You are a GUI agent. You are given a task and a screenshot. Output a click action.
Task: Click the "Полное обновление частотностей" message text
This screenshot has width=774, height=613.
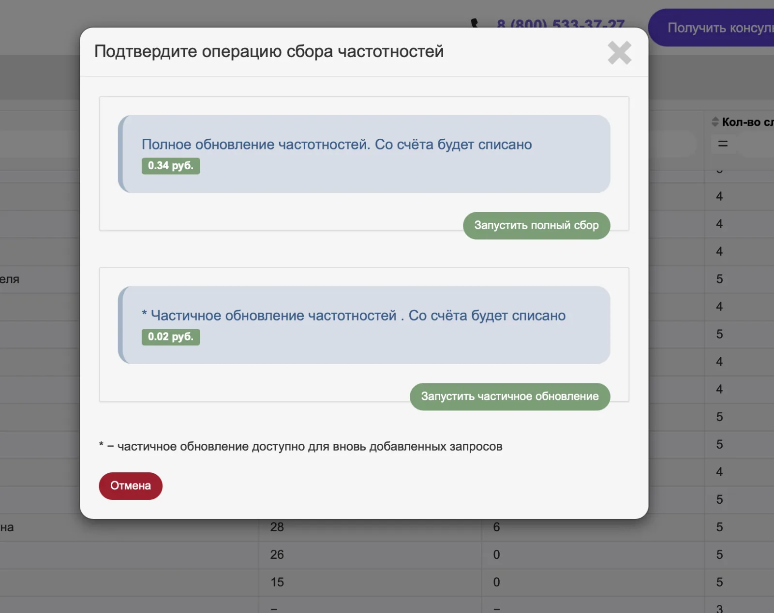[x=337, y=145]
